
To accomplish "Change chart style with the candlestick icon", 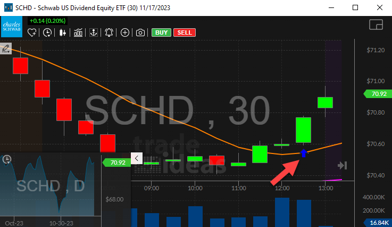I will click(x=63, y=33).
